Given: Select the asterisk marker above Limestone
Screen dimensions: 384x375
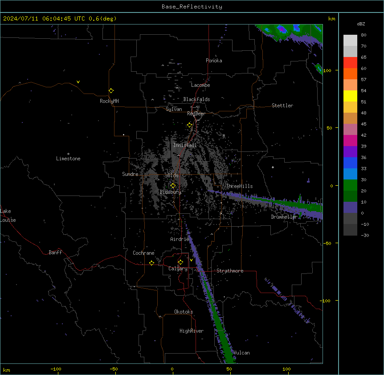Looking at the screenshot, I should pyautogui.click(x=68, y=154).
